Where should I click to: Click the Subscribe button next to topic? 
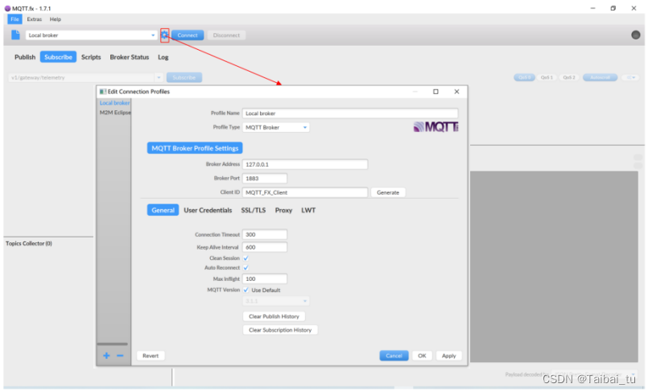[184, 77]
